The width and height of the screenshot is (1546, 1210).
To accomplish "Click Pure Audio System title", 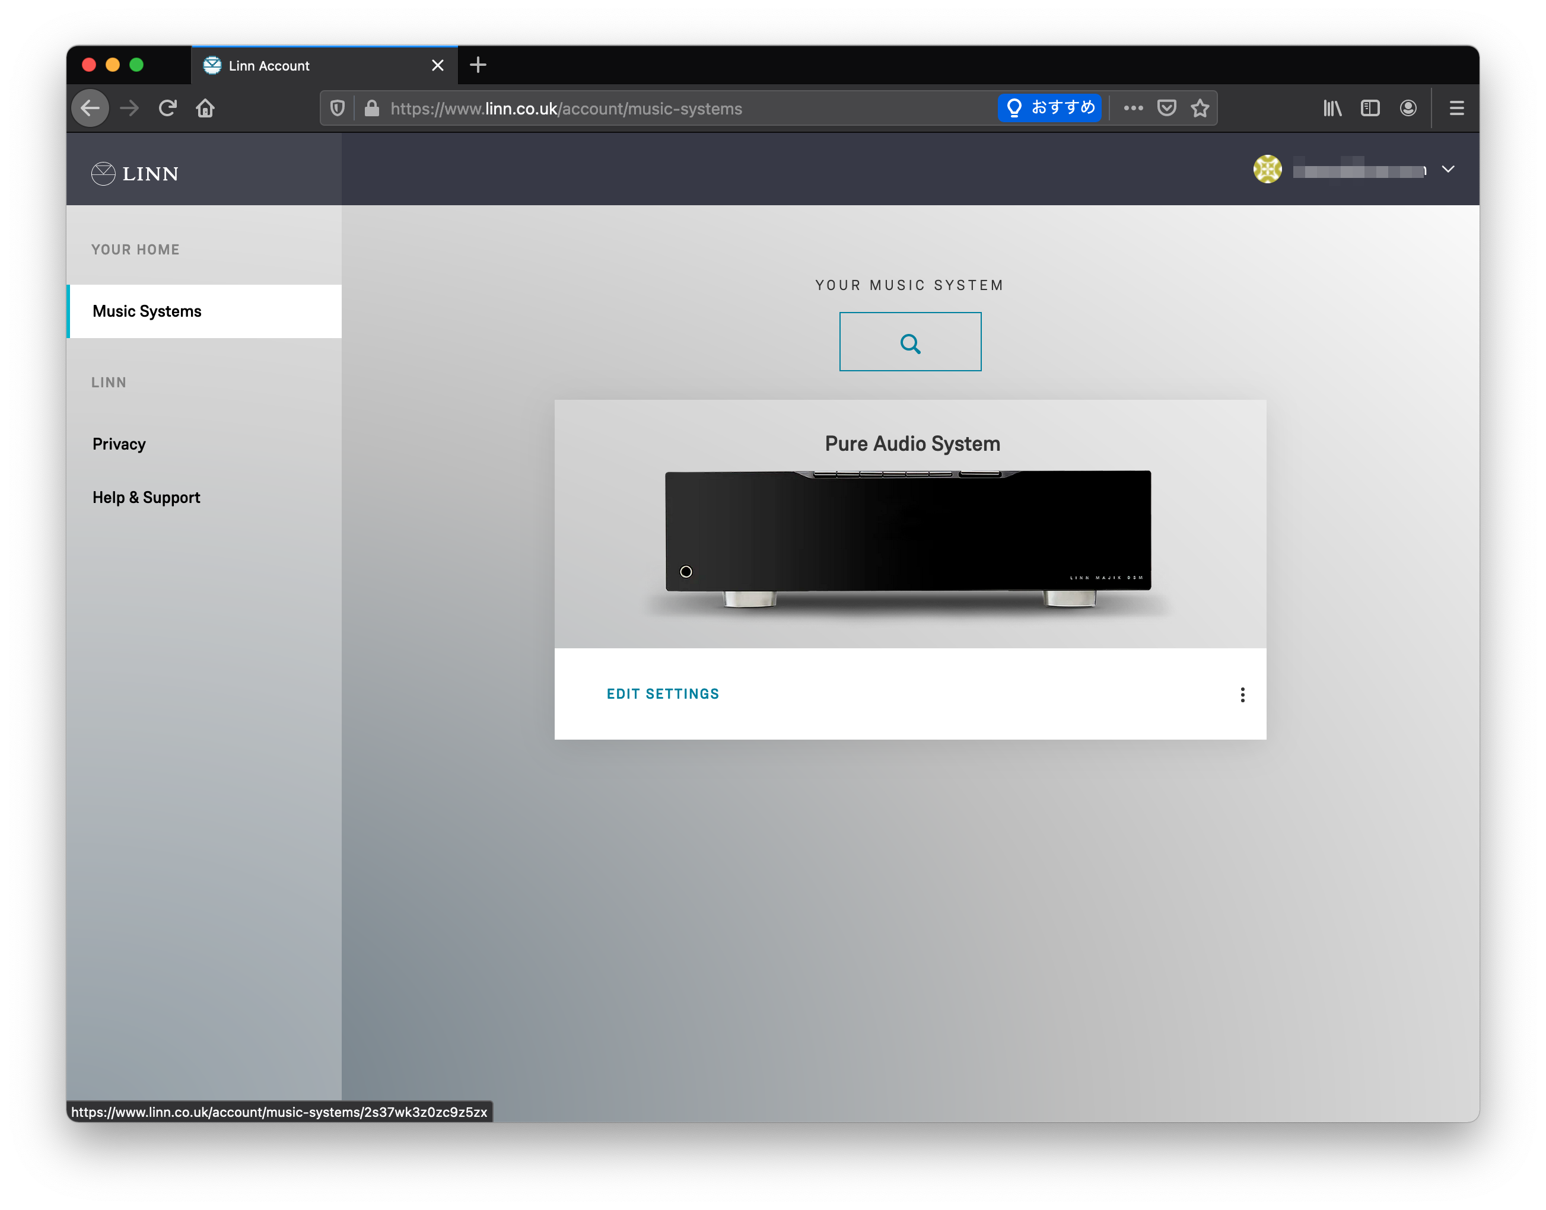I will pyautogui.click(x=912, y=444).
